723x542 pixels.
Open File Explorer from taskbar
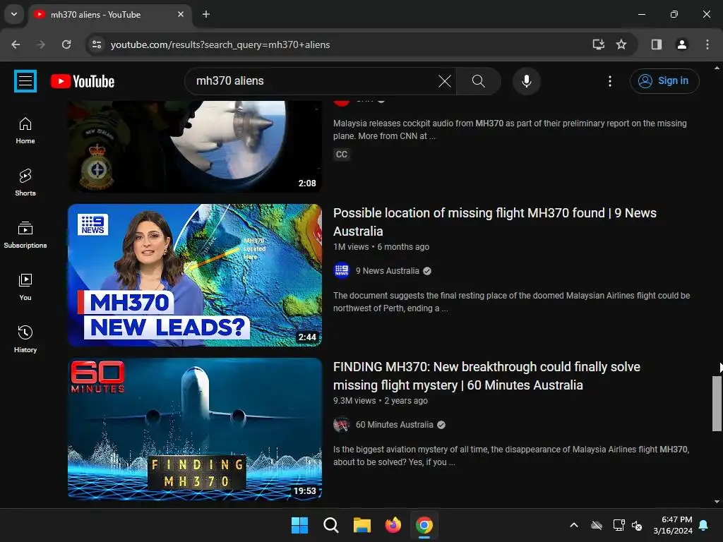[362, 525]
